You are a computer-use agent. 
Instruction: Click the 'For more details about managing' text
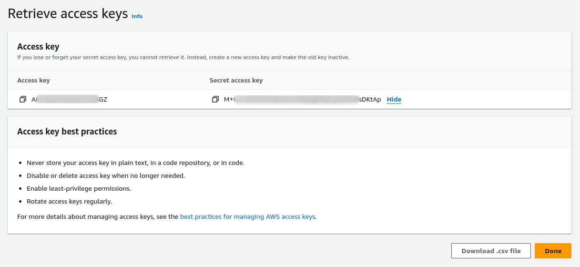point(98,216)
